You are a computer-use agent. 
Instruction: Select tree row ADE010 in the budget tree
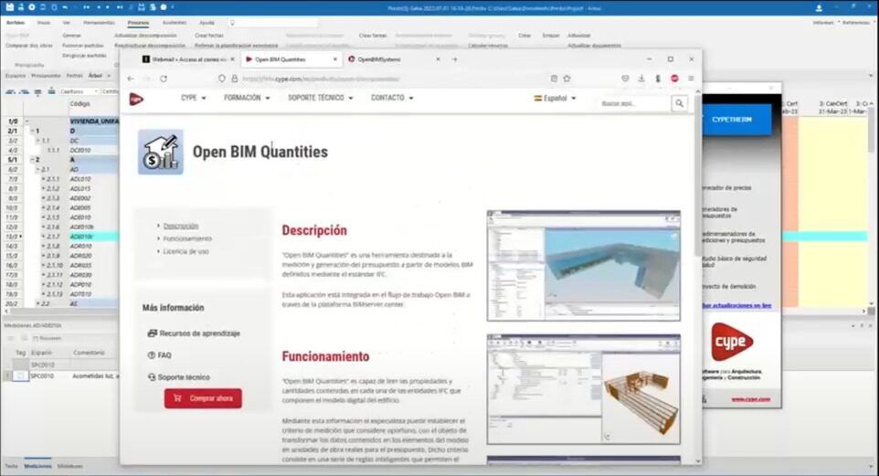point(80,218)
